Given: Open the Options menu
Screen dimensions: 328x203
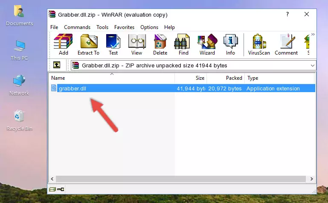Looking at the screenshot, I should (149, 27).
